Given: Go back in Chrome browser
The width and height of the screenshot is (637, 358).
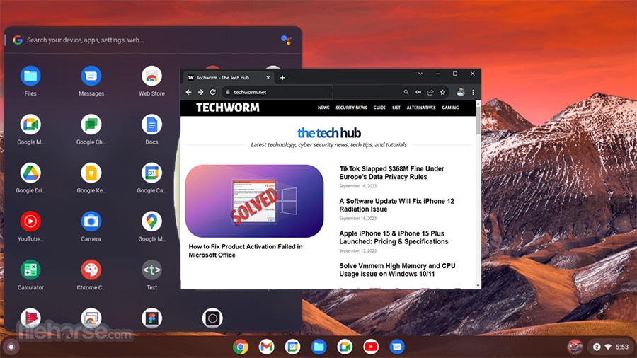Looking at the screenshot, I should [x=188, y=92].
